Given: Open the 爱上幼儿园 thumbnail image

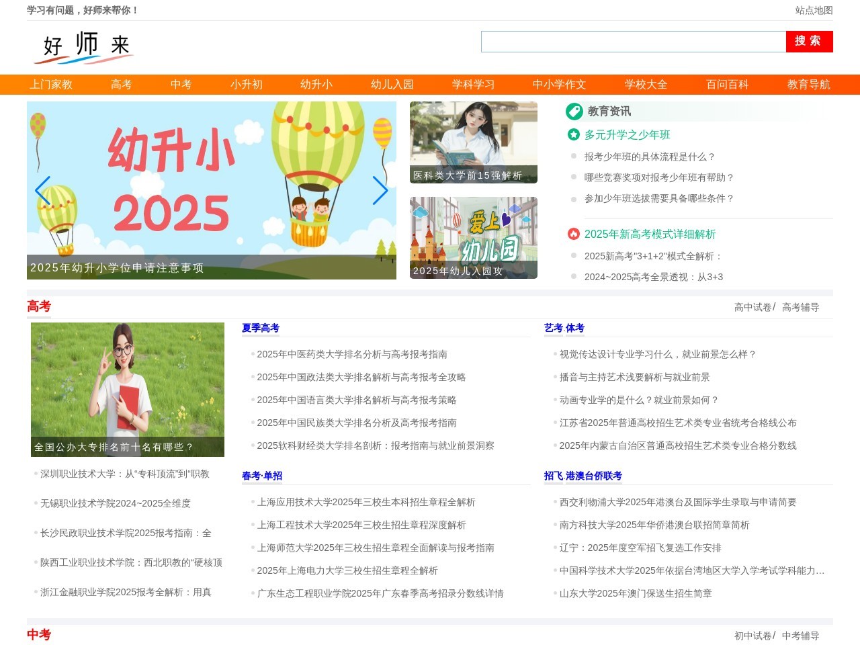Looking at the screenshot, I should 473,237.
